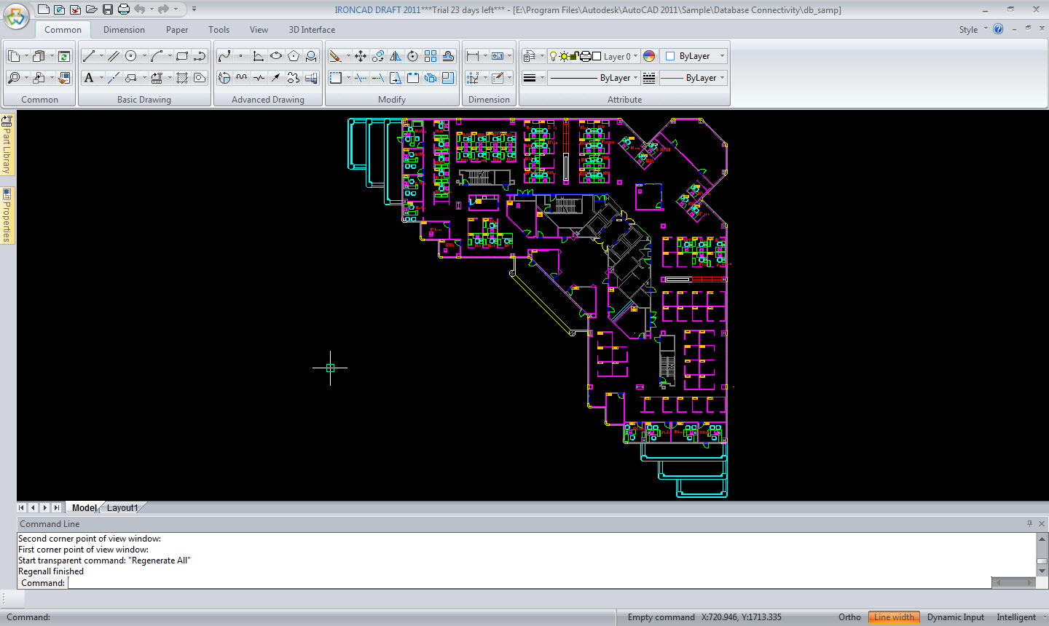The height and width of the screenshot is (626, 1049).
Task: Click the Intelligent snap button
Action: click(x=1016, y=617)
